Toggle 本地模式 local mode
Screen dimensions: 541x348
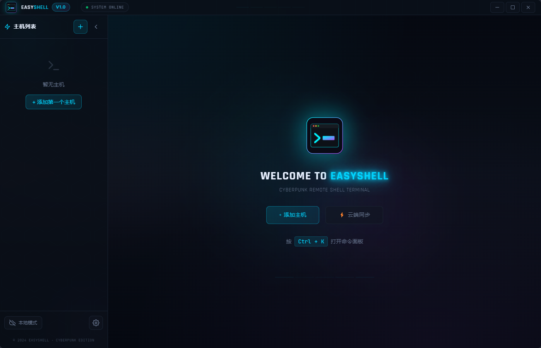click(23, 323)
